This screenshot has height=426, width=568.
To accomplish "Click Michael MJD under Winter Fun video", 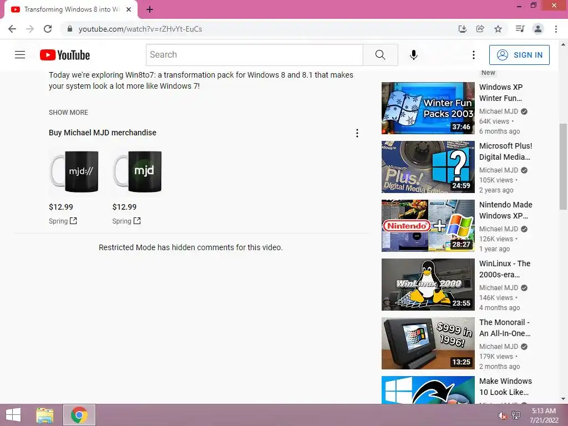I will point(499,111).
